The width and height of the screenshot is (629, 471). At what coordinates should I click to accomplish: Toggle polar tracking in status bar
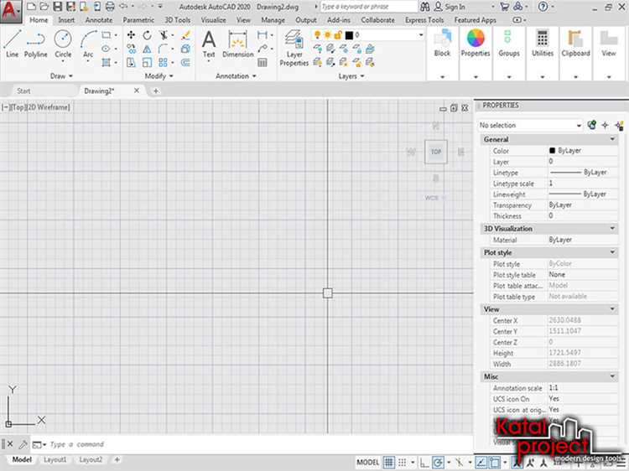pos(439,462)
